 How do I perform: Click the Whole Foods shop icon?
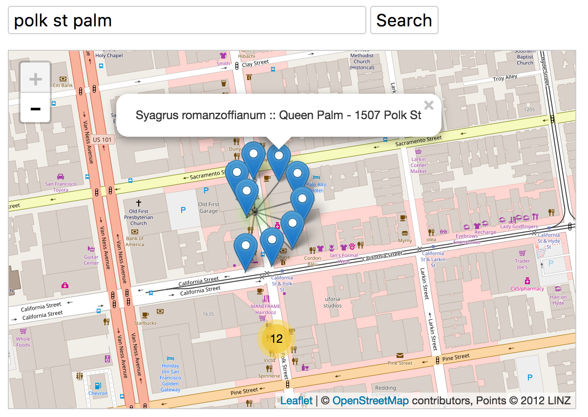pyautogui.click(x=23, y=331)
